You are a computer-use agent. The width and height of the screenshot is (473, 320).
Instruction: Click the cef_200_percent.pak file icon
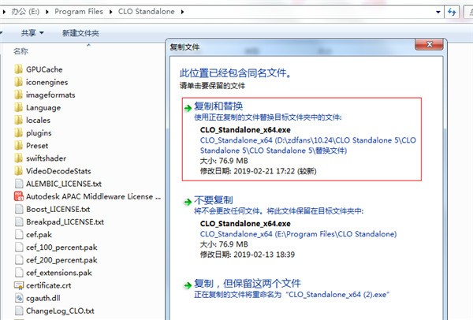(x=19, y=259)
